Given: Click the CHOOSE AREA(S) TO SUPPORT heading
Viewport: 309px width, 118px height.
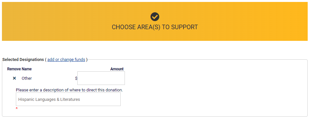Looking at the screenshot, I should [x=155, y=27].
